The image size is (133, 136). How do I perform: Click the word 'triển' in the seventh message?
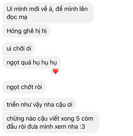pyautogui.click(x=13, y=105)
